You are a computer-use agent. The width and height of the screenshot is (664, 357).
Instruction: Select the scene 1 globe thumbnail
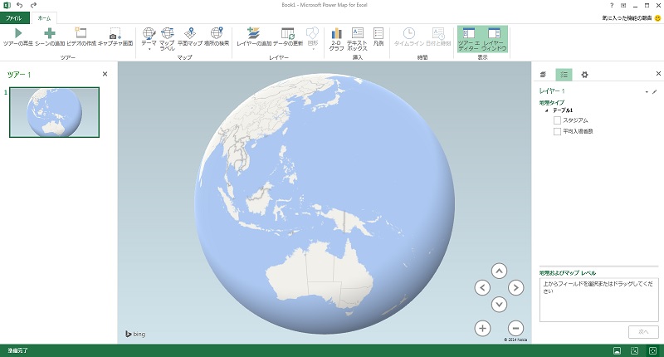[54, 112]
